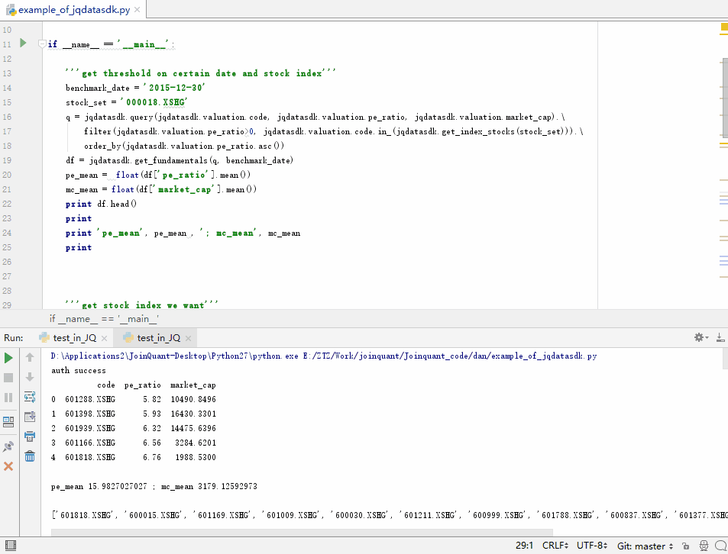Pin the current run tab
This screenshot has width=728, height=554.
[x=8, y=446]
